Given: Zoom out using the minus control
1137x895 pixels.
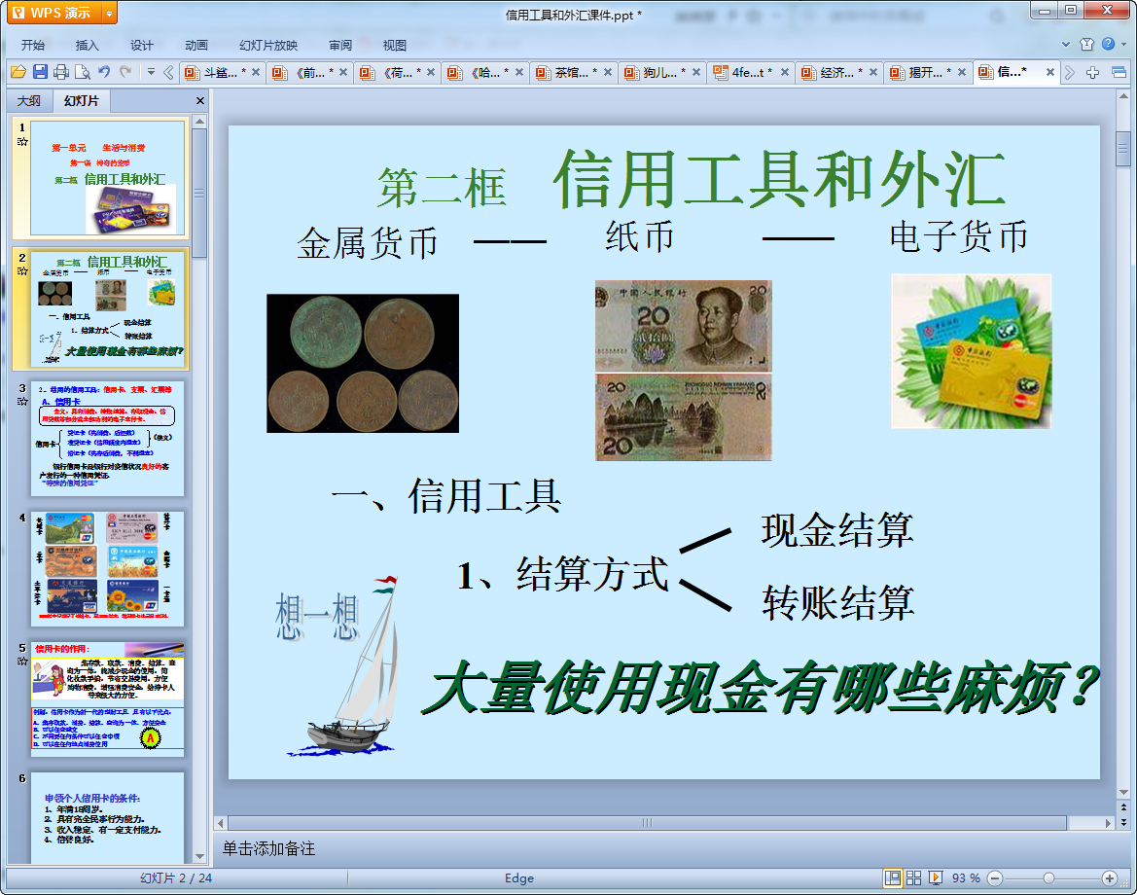Looking at the screenshot, I should click(x=994, y=878).
